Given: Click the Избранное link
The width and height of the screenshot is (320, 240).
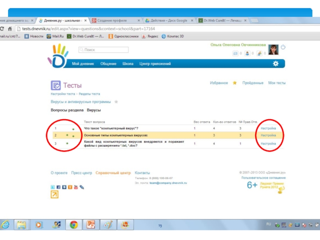Looking at the screenshot, I should click(x=219, y=83).
